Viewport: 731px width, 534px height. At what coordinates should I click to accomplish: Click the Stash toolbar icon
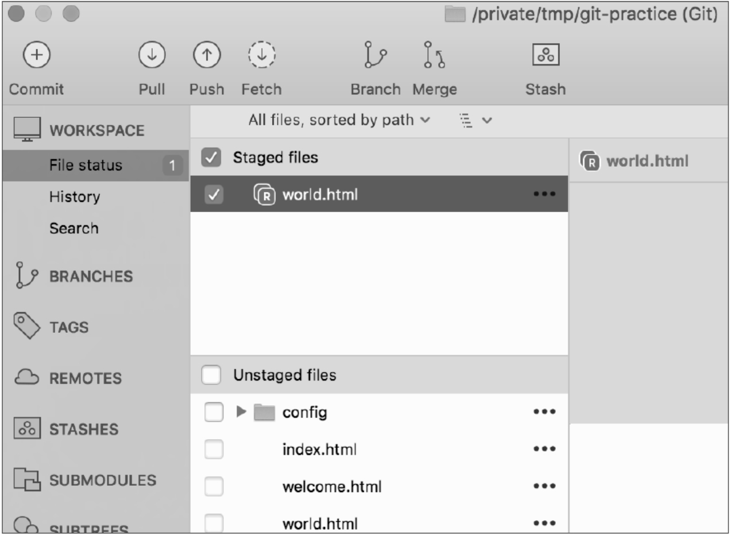coord(545,55)
